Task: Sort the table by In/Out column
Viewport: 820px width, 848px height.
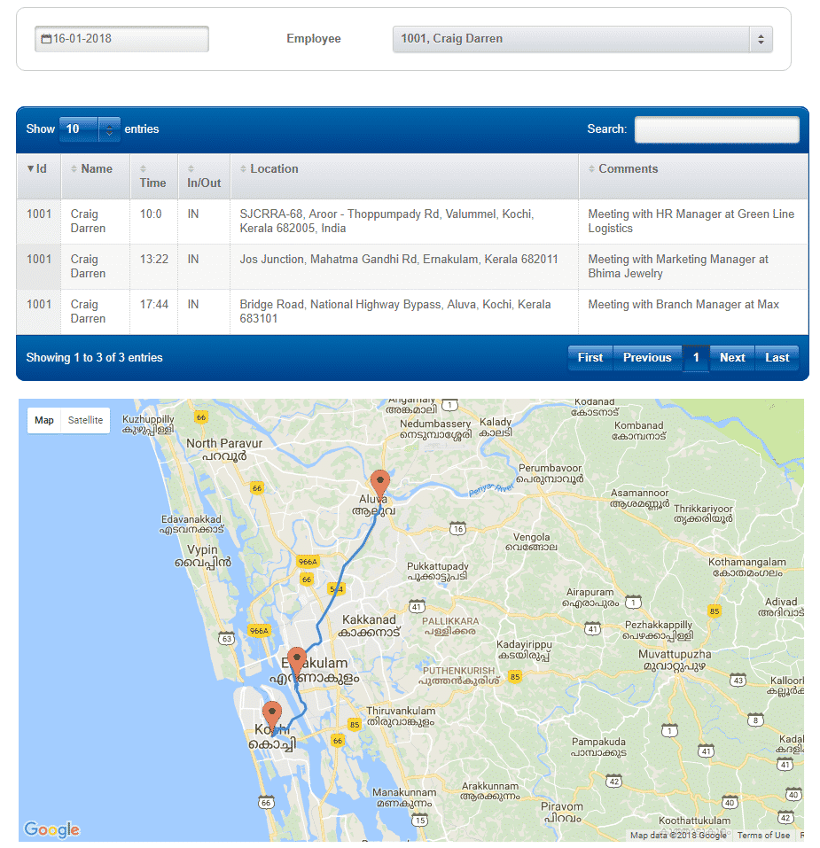Action: click(x=204, y=176)
